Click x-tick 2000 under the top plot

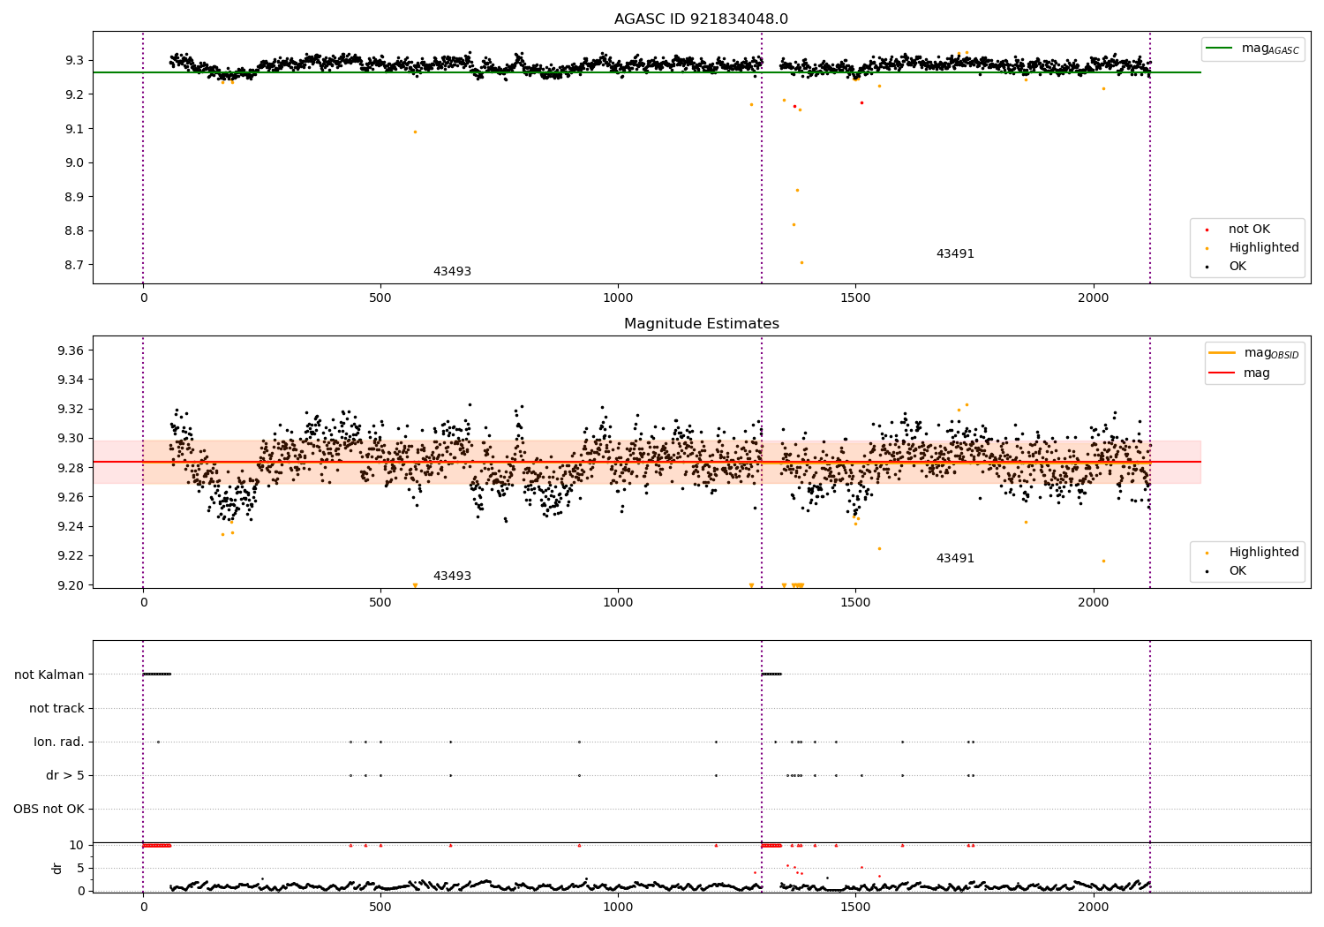click(x=1094, y=298)
